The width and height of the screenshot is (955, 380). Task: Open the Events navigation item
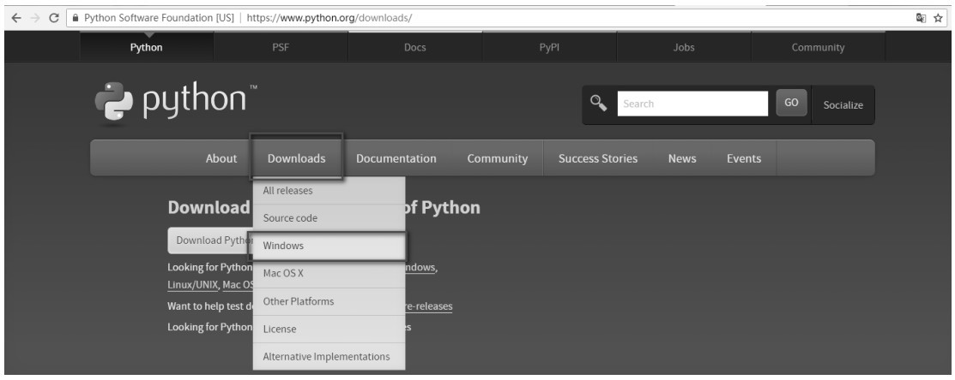(x=744, y=158)
